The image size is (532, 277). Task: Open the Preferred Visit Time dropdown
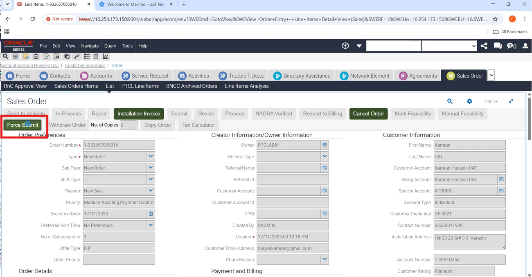point(151,225)
